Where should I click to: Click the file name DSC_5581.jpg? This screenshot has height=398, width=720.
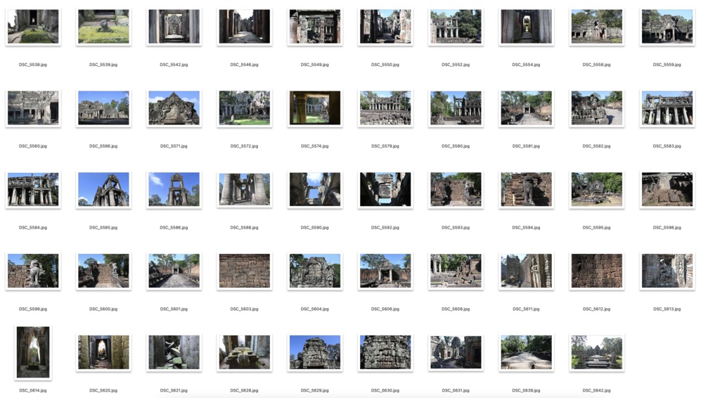[x=526, y=146]
